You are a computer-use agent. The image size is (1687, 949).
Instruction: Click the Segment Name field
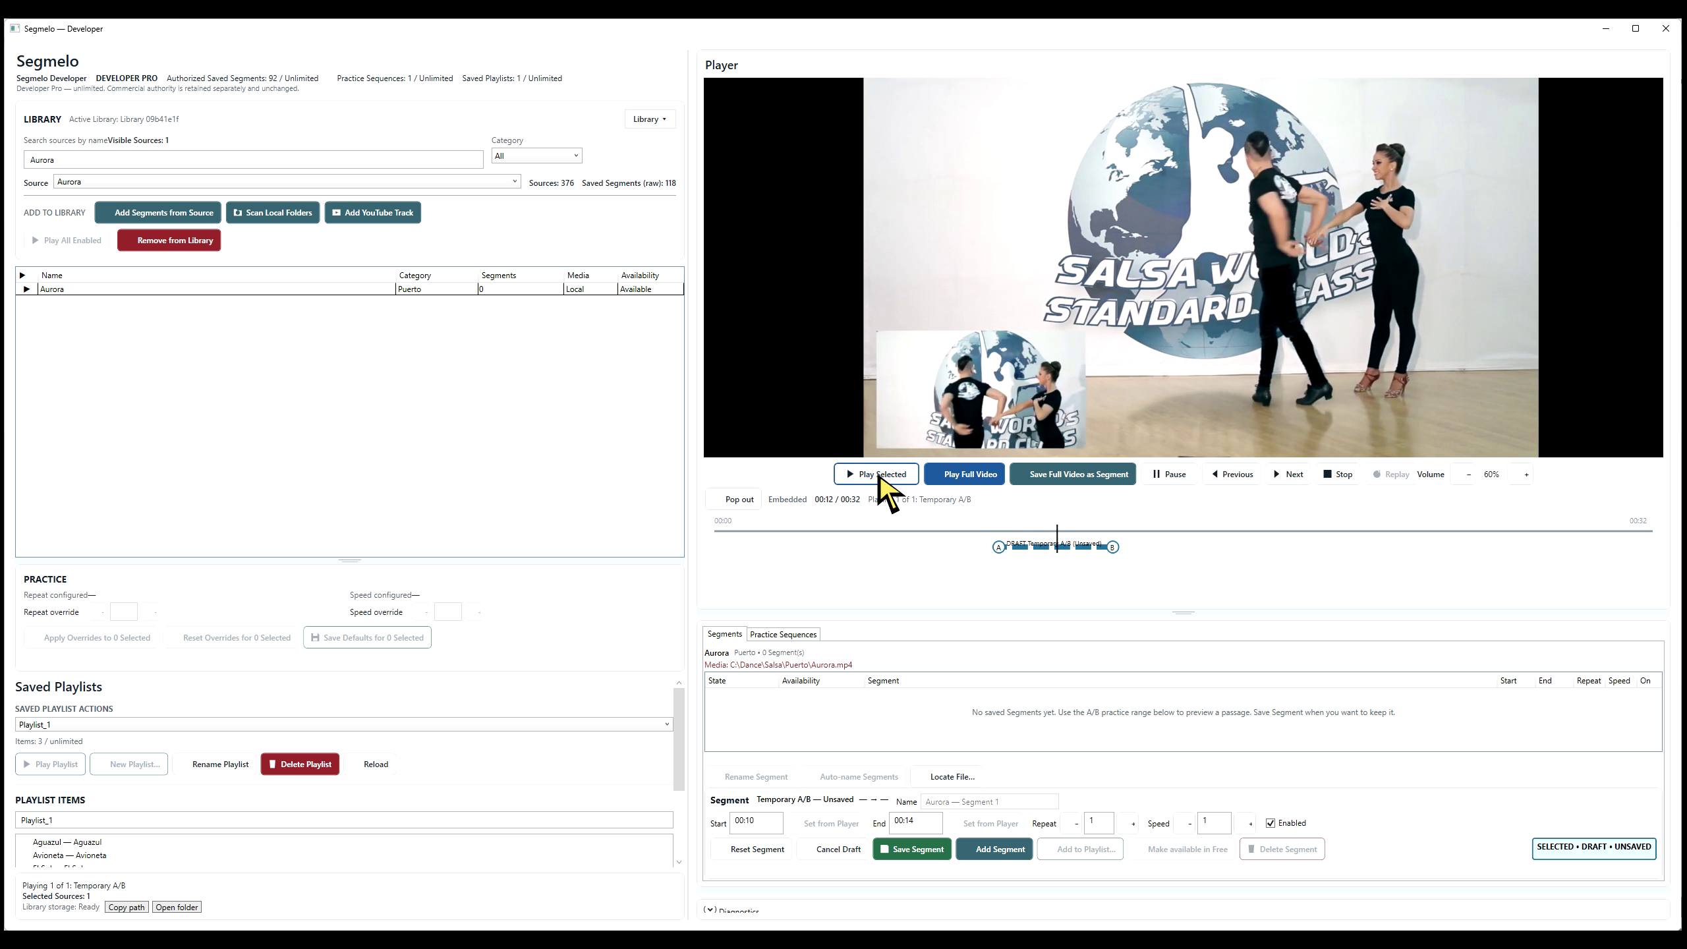coord(989,801)
